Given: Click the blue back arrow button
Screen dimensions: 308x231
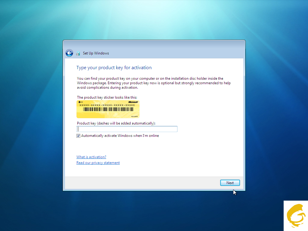Looking at the screenshot, I should point(69,53).
